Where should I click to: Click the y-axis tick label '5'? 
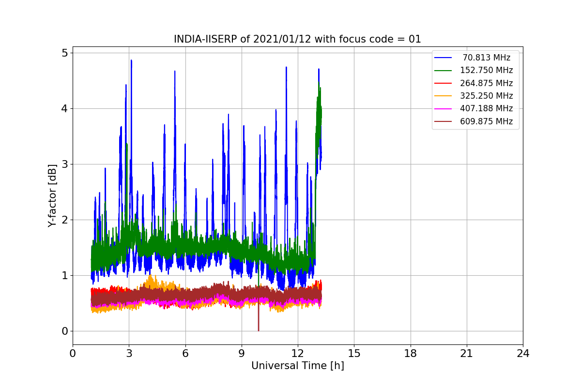tap(64, 53)
